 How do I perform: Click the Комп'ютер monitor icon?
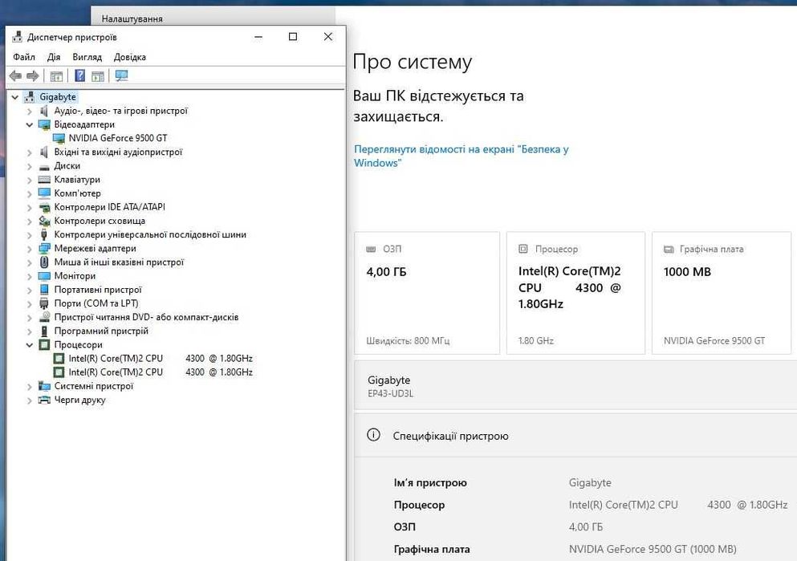(44, 193)
